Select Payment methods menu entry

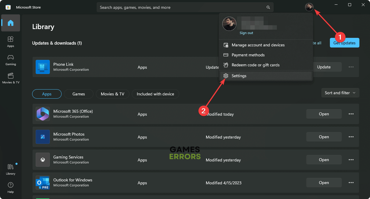[x=248, y=55]
